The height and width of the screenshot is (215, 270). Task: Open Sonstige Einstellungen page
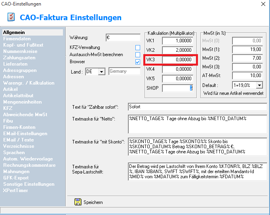29,184
